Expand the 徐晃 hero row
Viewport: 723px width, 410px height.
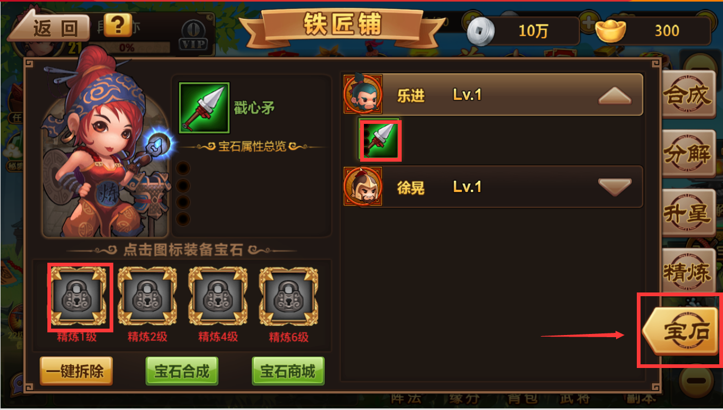[615, 187]
